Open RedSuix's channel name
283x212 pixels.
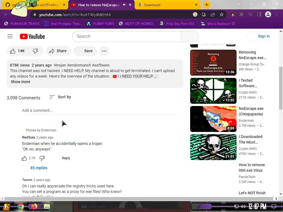coord(28,137)
